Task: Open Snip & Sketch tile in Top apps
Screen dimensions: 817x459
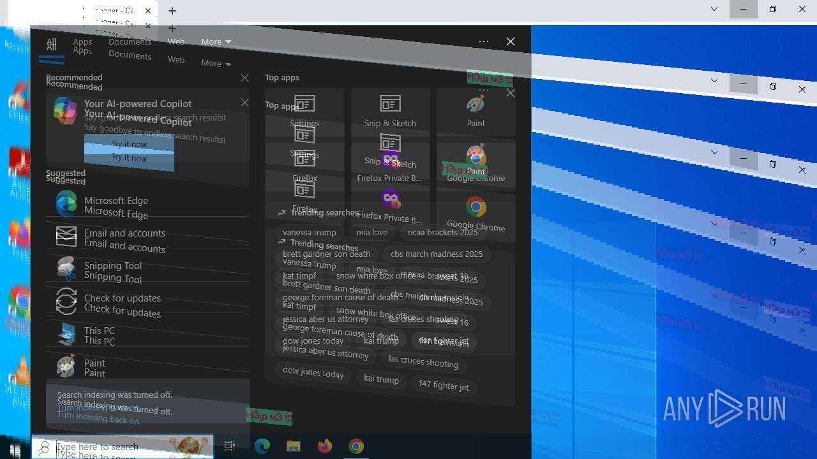Action: [x=390, y=111]
